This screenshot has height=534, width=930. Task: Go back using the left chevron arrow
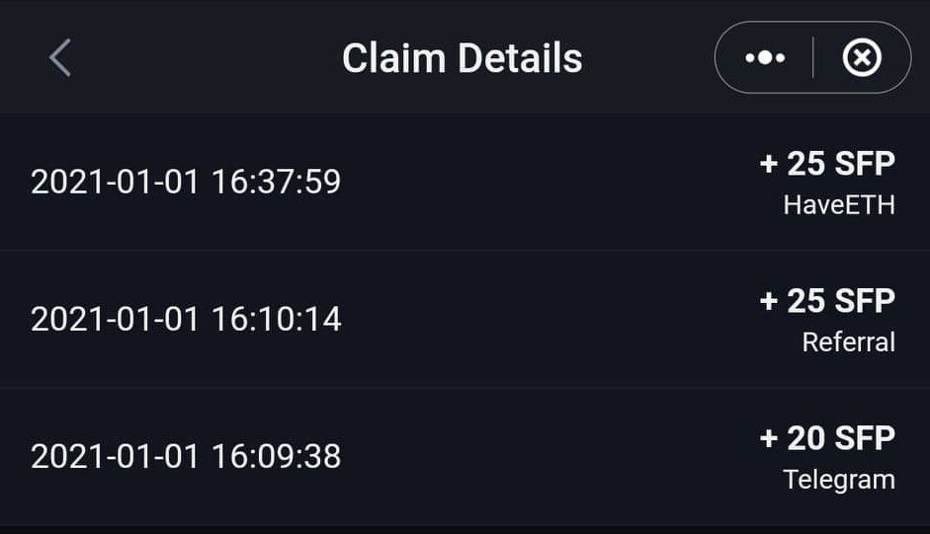point(60,57)
